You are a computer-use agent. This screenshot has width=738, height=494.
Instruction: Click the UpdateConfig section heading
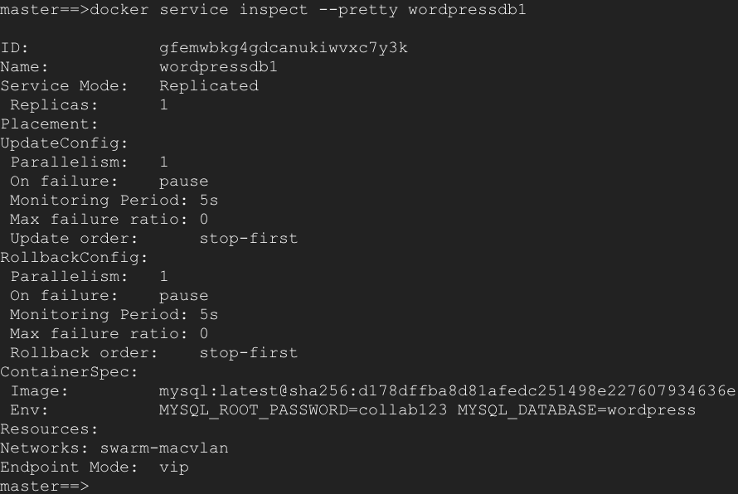pos(64,143)
